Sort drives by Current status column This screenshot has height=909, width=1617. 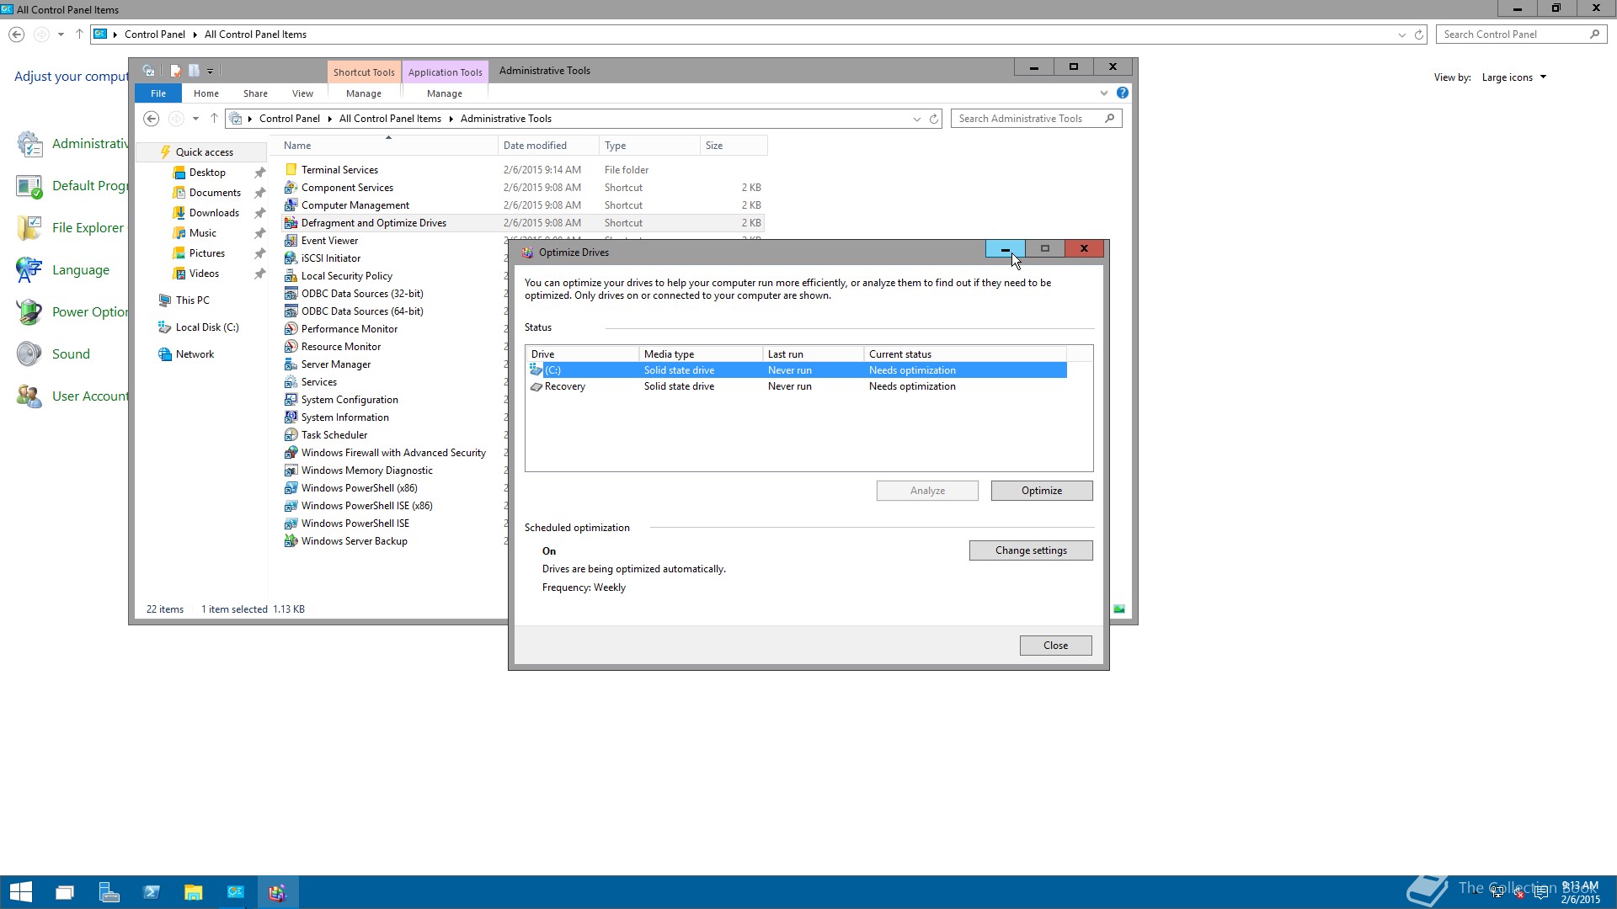point(965,354)
